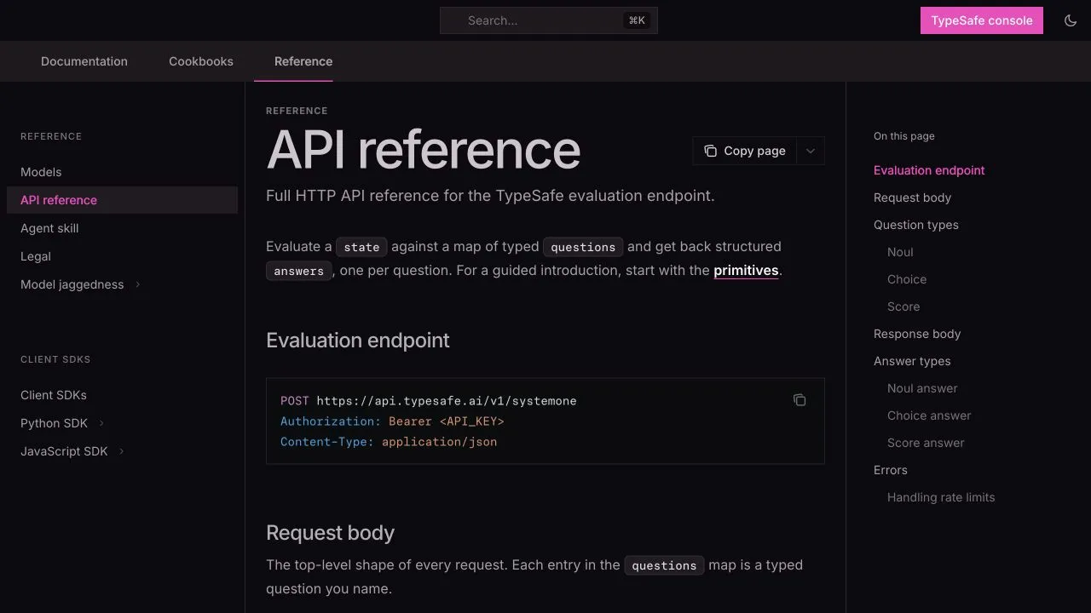The width and height of the screenshot is (1091, 613).
Task: Jump to Answer types in page outline
Action: click(912, 361)
